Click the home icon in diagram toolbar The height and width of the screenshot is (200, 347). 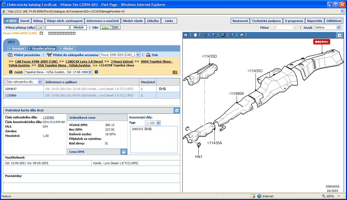186,35
